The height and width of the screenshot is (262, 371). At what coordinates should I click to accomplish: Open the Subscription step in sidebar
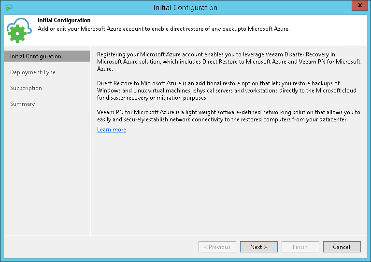[26, 88]
